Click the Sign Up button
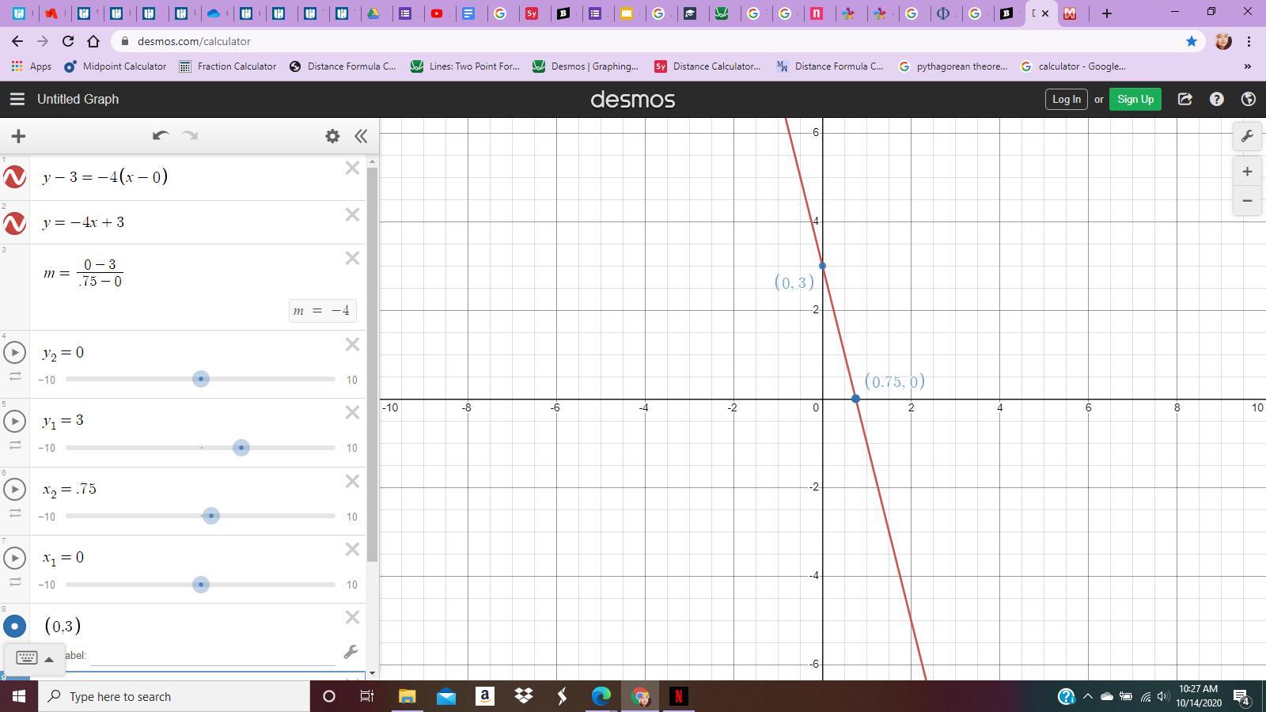 (x=1135, y=99)
